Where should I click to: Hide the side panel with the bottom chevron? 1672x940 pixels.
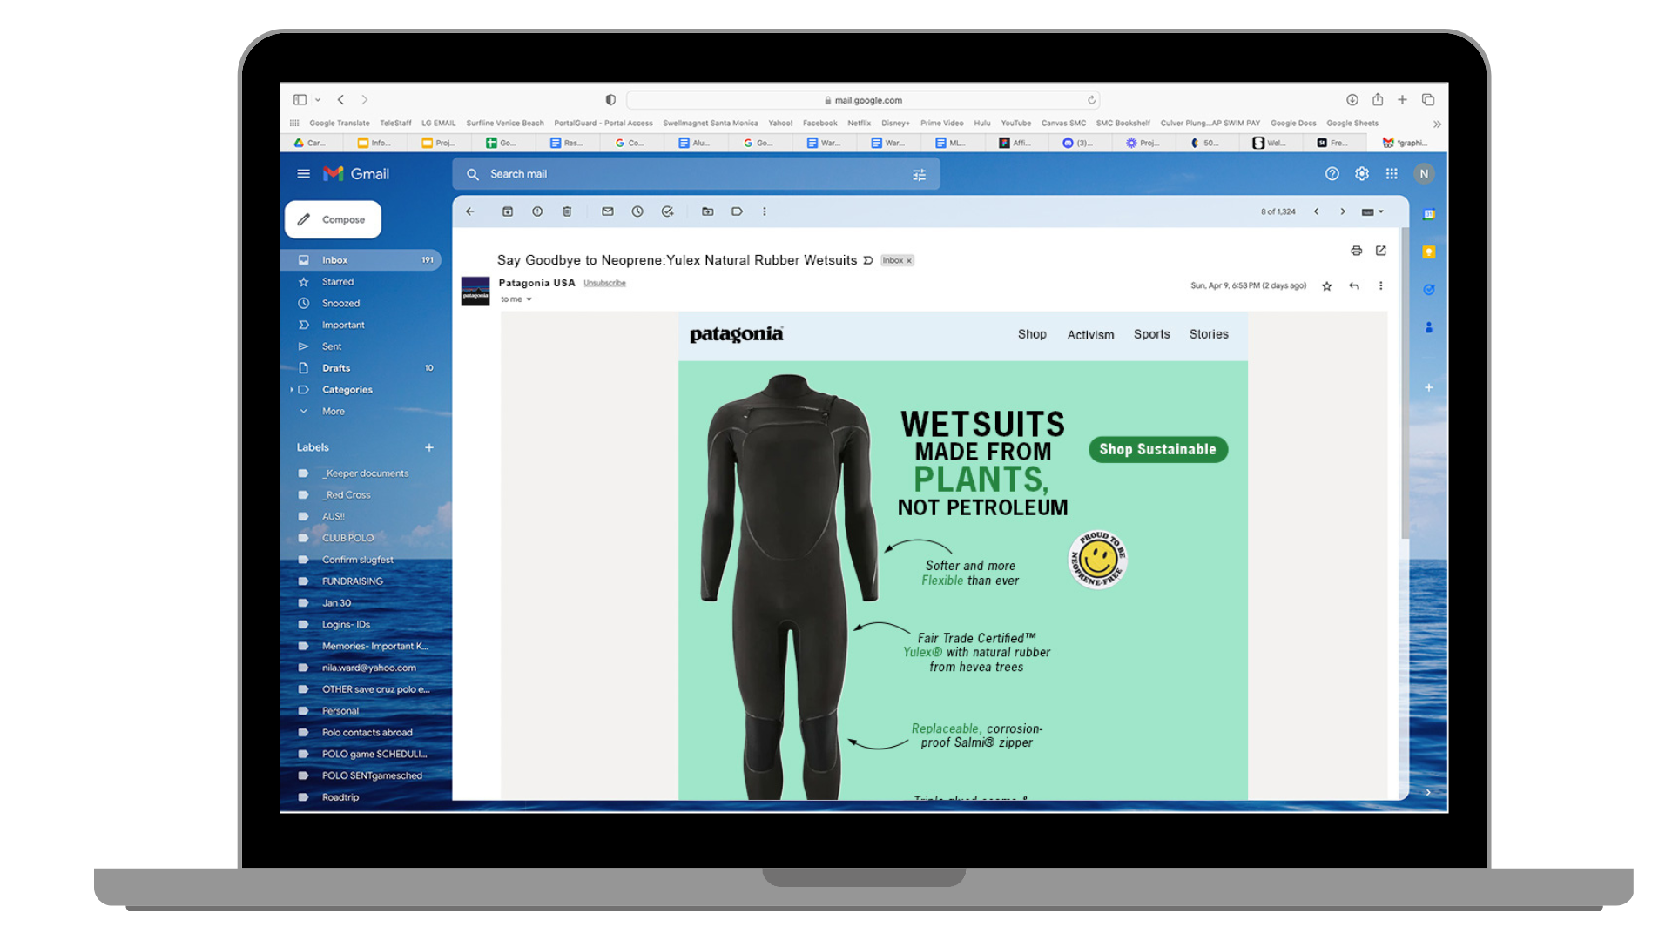point(1428,792)
